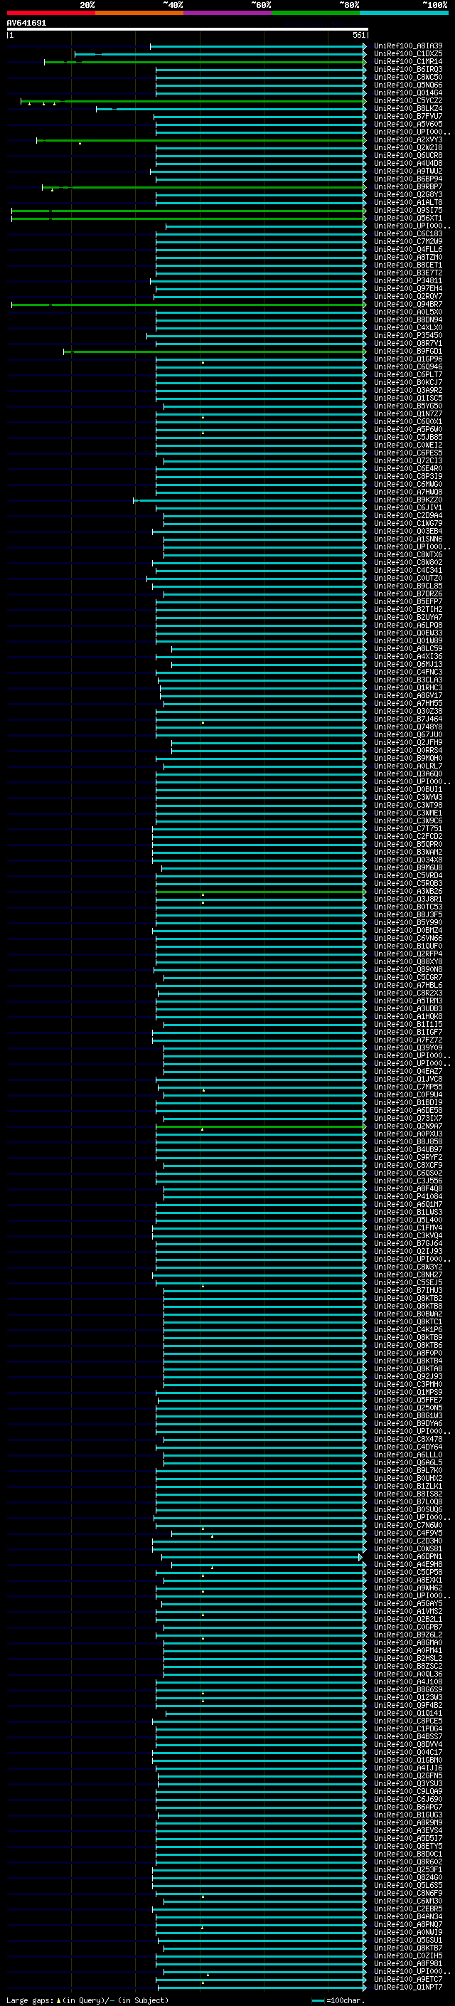The width and height of the screenshot is (455, 2006).
Task: Click the orange ~40% identity legend bar
Action: [x=139, y=13]
